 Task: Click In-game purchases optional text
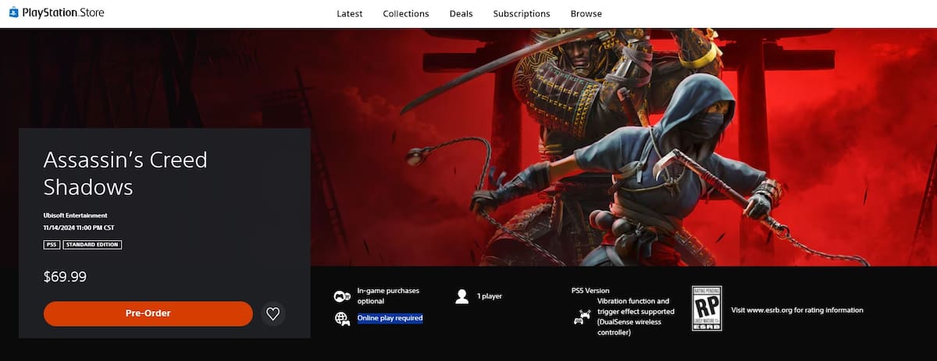[x=388, y=296]
